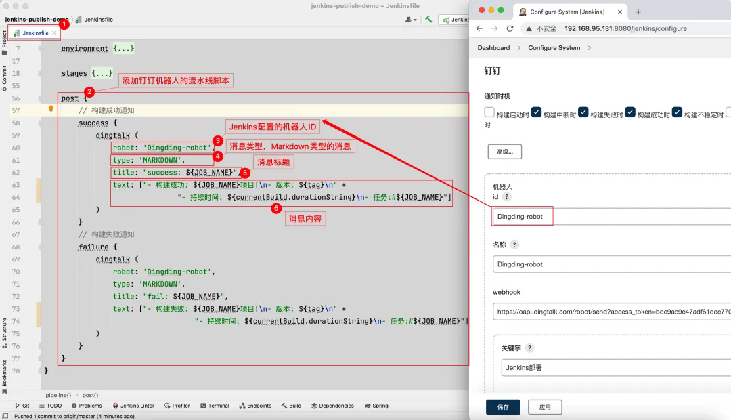Close the Jenkinsfile editor tab
Viewport: 731px width, 420px height.
tap(54, 33)
